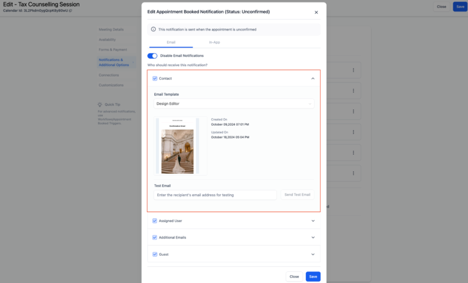This screenshot has height=283, width=468.
Task: Expand the Guest section chevron
Action: (313, 254)
